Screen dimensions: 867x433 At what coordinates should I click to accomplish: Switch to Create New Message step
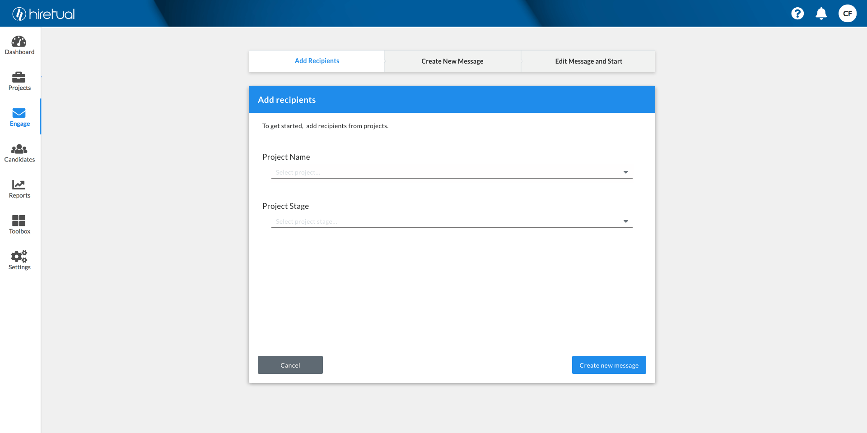[x=452, y=61]
